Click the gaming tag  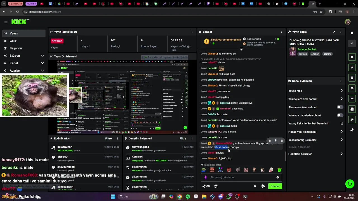click(328, 54)
